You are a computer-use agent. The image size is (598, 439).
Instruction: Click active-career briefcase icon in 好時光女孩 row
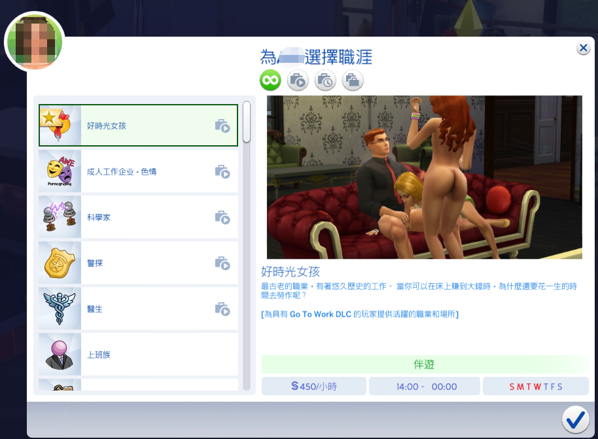(222, 126)
